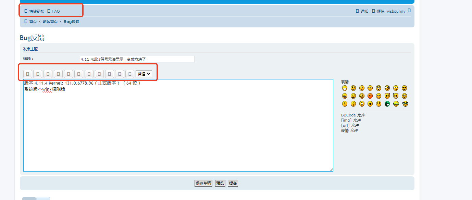
Task: Apply underline with the third formatting toolbar button
Action: [48, 74]
